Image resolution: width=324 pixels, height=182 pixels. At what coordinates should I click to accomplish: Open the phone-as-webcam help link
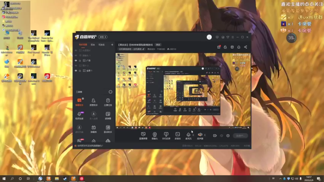coord(90,146)
